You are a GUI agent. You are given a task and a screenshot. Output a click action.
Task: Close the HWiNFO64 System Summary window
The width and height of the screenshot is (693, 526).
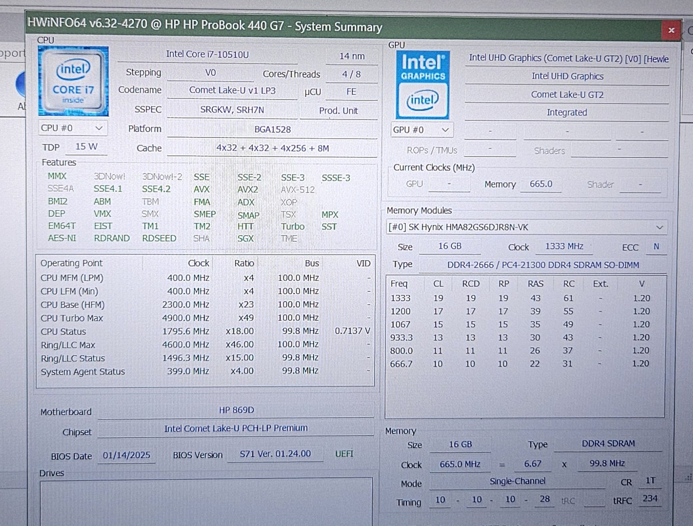coord(671,30)
